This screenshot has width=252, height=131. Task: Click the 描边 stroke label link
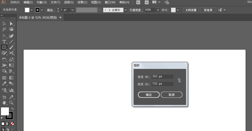pos(51,10)
